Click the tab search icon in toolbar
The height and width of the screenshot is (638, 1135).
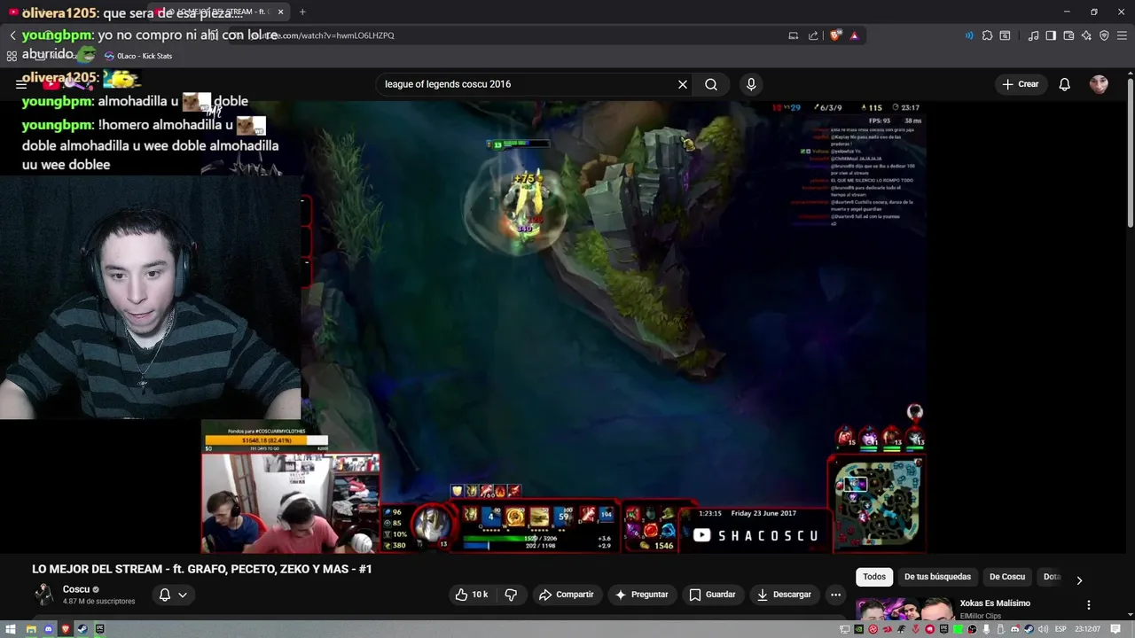click(1005, 35)
